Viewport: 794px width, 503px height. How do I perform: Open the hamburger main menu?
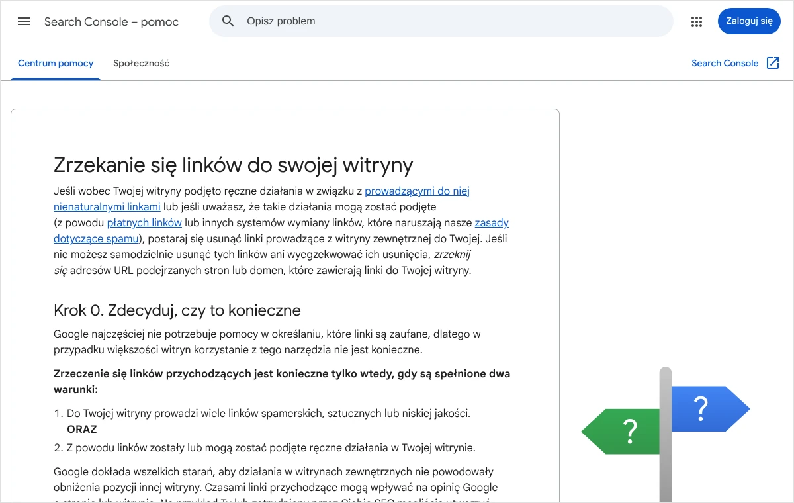point(24,21)
